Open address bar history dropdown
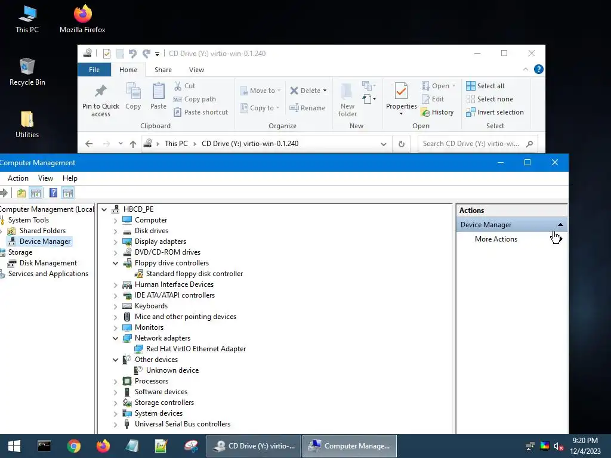The width and height of the screenshot is (611, 458). click(x=384, y=144)
